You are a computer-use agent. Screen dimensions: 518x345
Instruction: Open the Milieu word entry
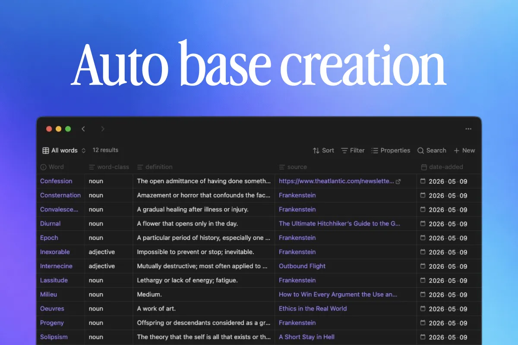(x=48, y=295)
